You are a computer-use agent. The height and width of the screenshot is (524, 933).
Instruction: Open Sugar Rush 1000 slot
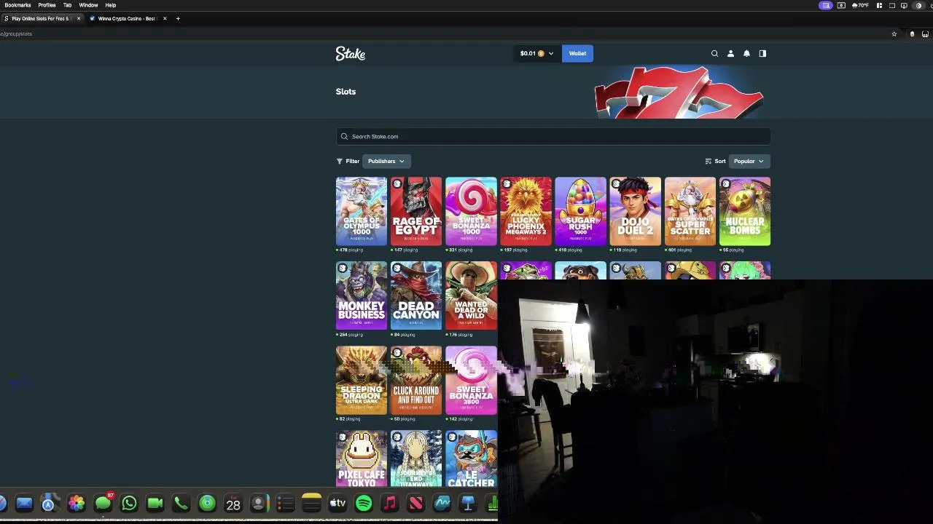click(580, 211)
